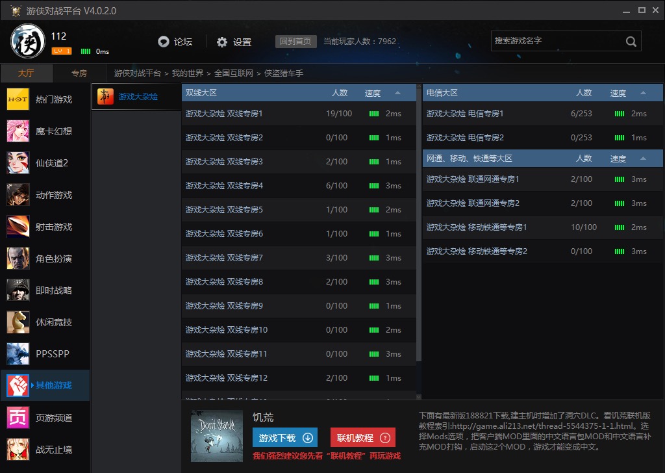This screenshot has height=473, width=665.
Task: Select the 热门游戏 sidebar entry
Action: 45,99
